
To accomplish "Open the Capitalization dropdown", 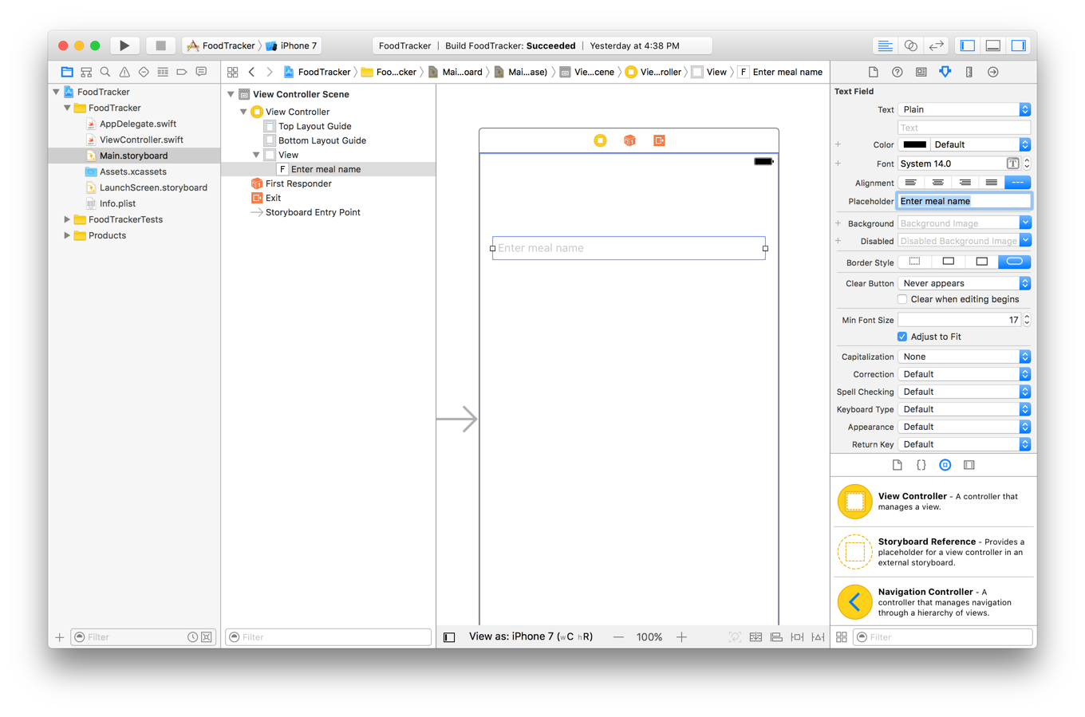I will pyautogui.click(x=965, y=357).
